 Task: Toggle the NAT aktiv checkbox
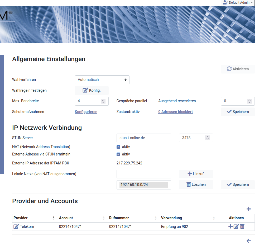click(118, 147)
